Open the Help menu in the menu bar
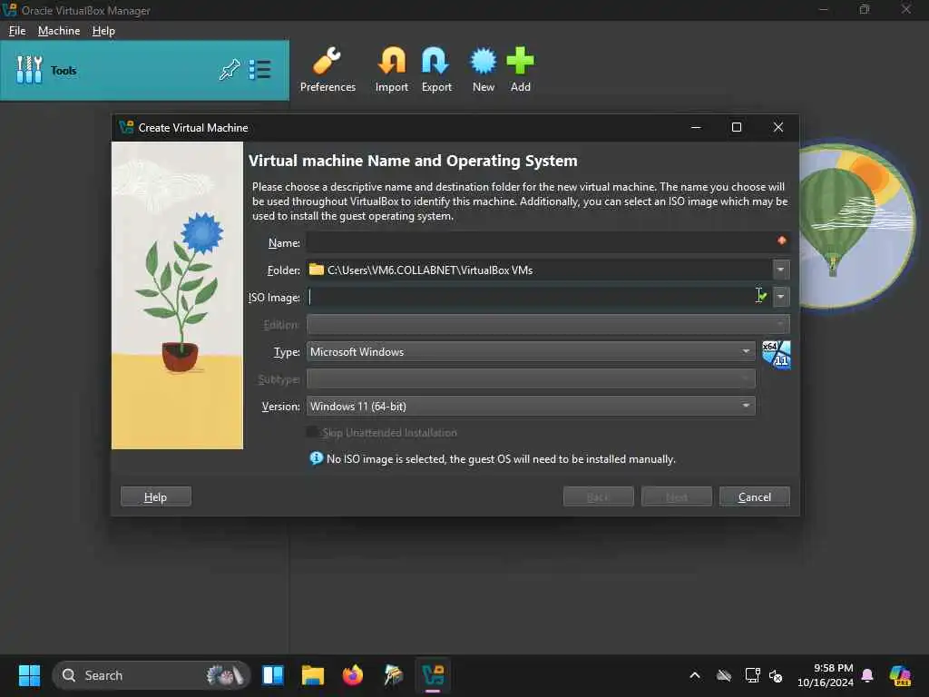This screenshot has width=929, height=697. pyautogui.click(x=103, y=31)
